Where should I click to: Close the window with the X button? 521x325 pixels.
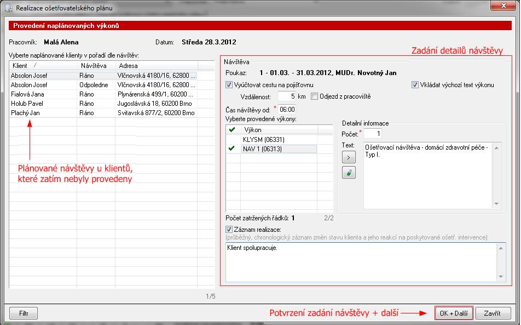(503, 5)
